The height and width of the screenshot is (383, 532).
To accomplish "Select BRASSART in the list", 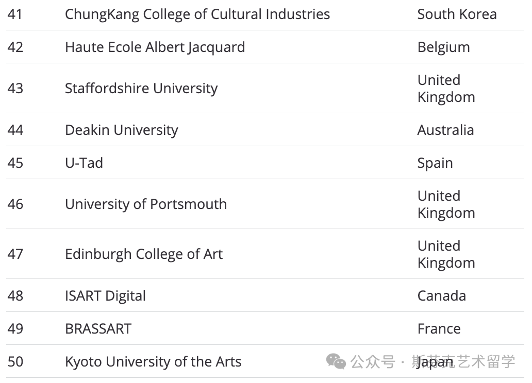I will (x=98, y=329).
